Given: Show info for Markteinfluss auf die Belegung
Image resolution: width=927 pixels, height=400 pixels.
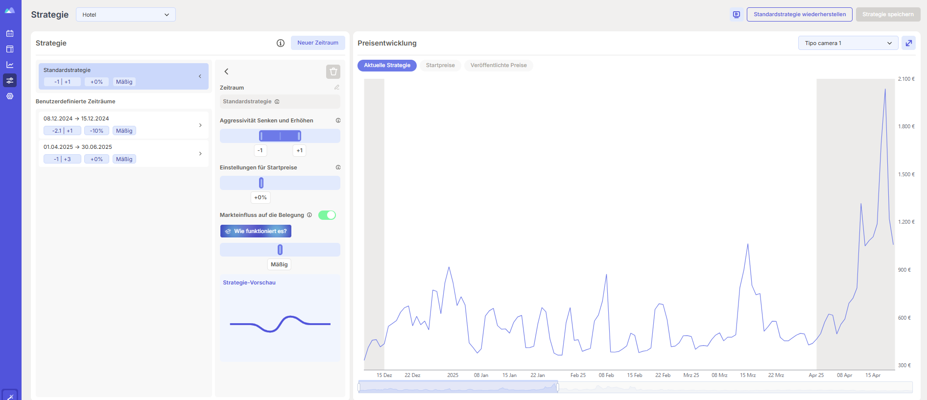Looking at the screenshot, I should click(309, 215).
